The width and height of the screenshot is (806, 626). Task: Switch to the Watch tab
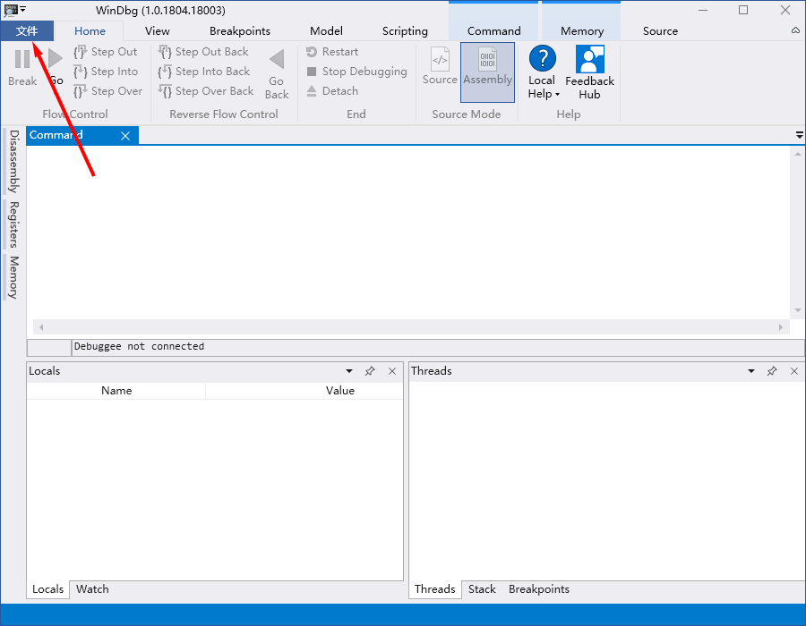click(92, 588)
